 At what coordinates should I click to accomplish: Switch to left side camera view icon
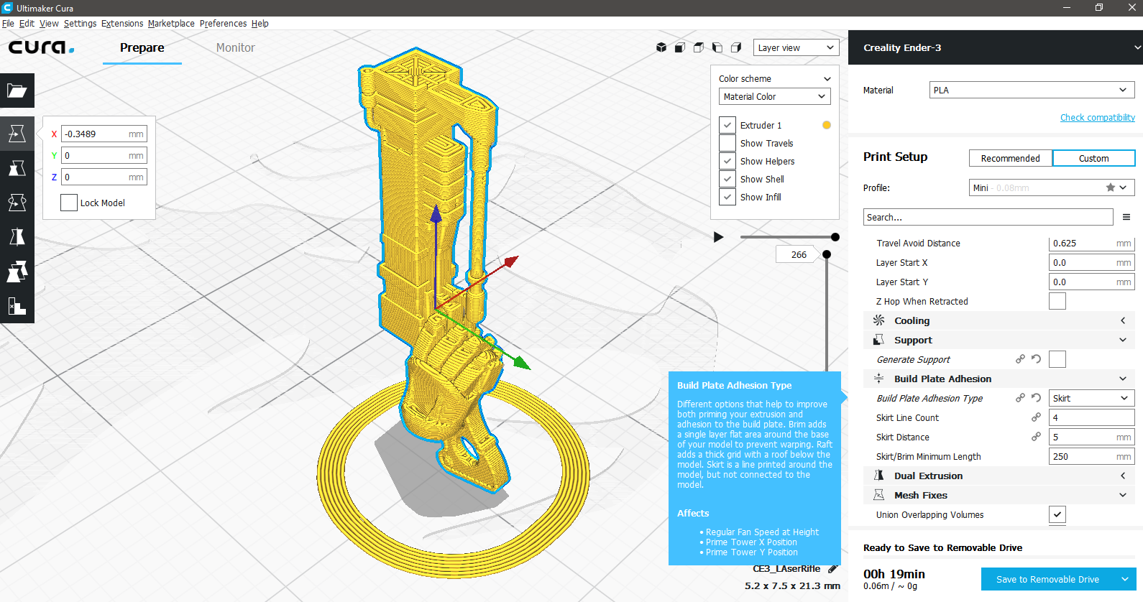(717, 47)
